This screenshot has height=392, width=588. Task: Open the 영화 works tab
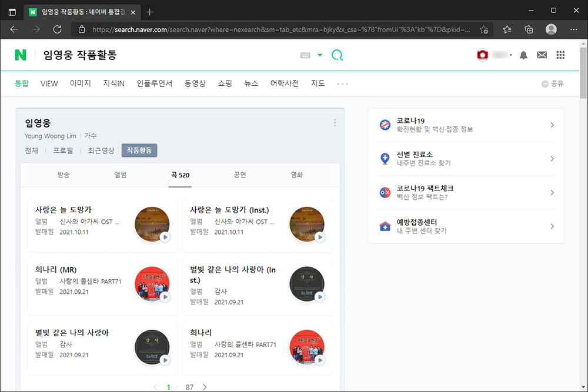[296, 175]
